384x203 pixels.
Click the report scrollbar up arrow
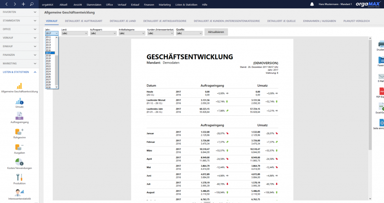point(370,39)
